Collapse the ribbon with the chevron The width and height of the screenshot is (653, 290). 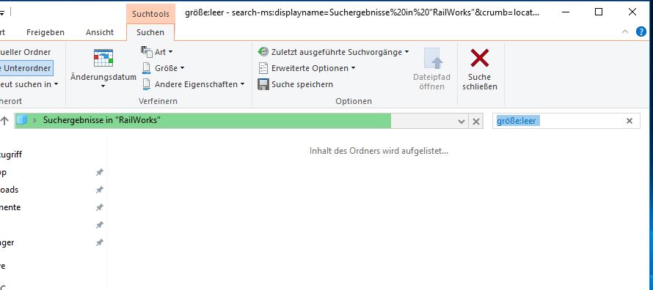625,31
